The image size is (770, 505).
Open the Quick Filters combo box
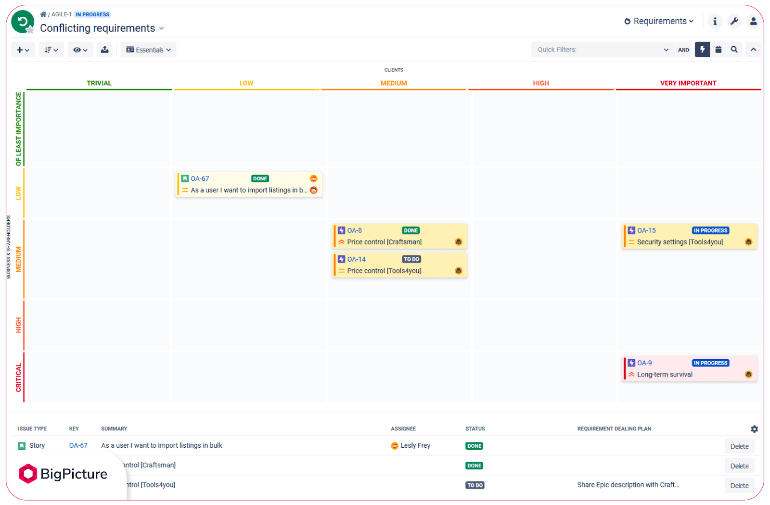click(603, 50)
